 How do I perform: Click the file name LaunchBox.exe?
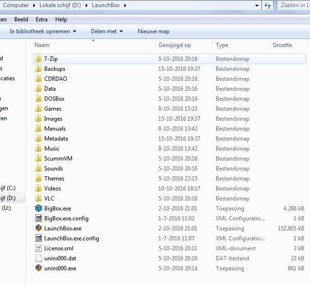pos(63,228)
